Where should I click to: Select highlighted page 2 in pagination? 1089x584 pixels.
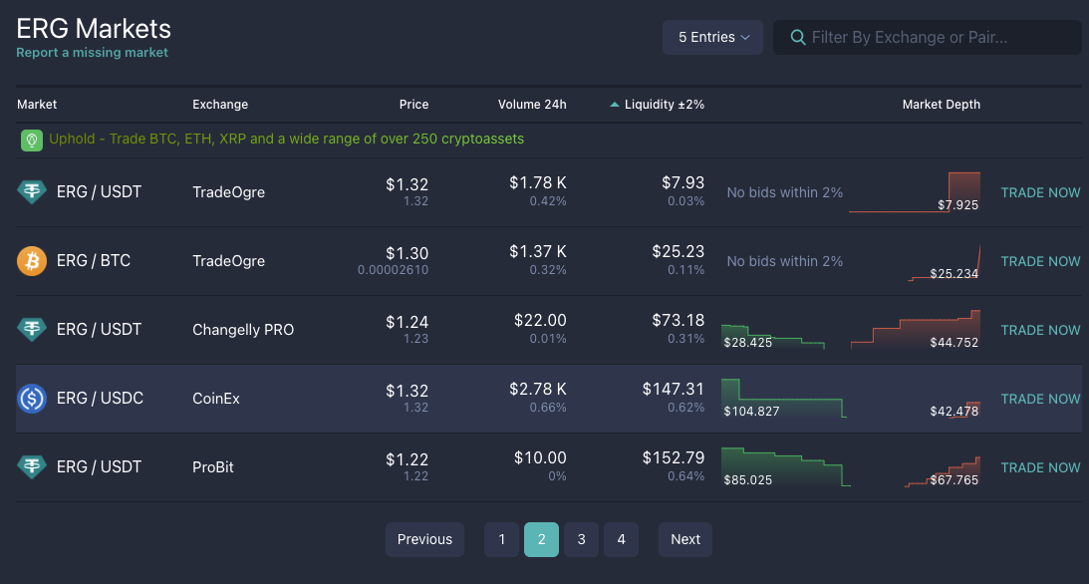[x=542, y=539]
